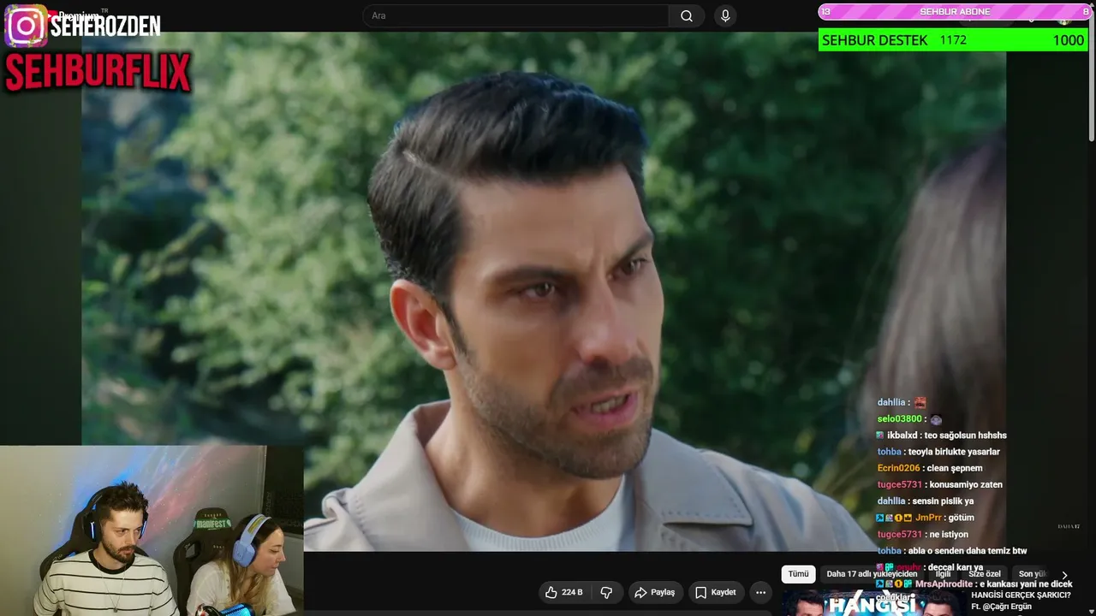The width and height of the screenshot is (1096, 616).
Task: Click the main video player frame
Action: tap(544, 292)
